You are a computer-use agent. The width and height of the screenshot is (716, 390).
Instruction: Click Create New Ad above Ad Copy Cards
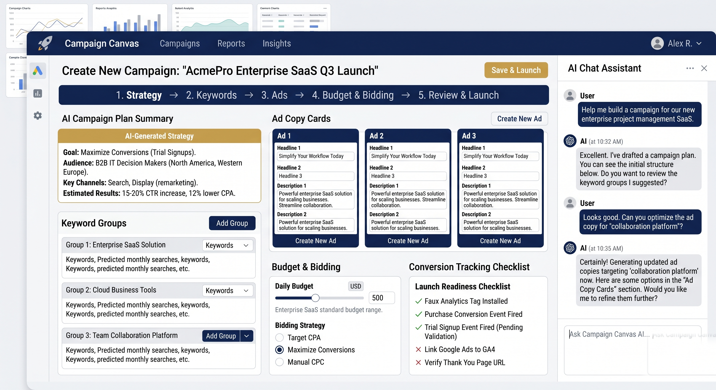[x=519, y=119]
